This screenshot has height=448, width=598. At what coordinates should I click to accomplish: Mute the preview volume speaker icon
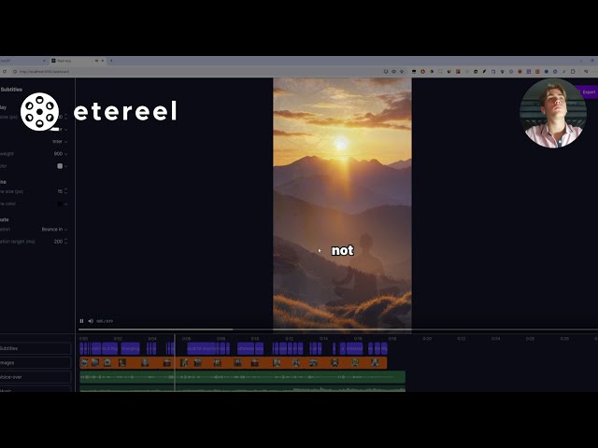[x=91, y=321]
